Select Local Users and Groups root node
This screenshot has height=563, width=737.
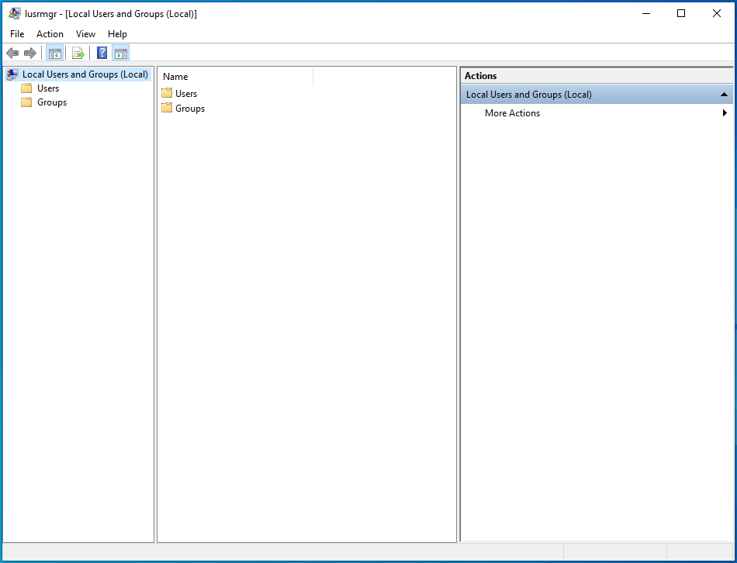85,74
